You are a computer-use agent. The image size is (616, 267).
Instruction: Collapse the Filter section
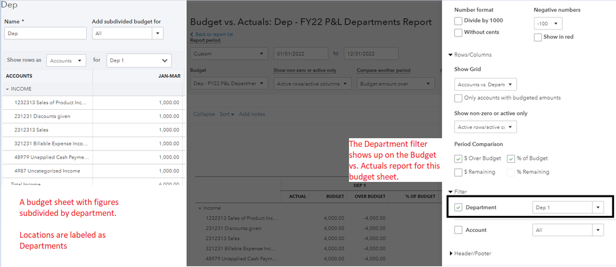pos(450,192)
